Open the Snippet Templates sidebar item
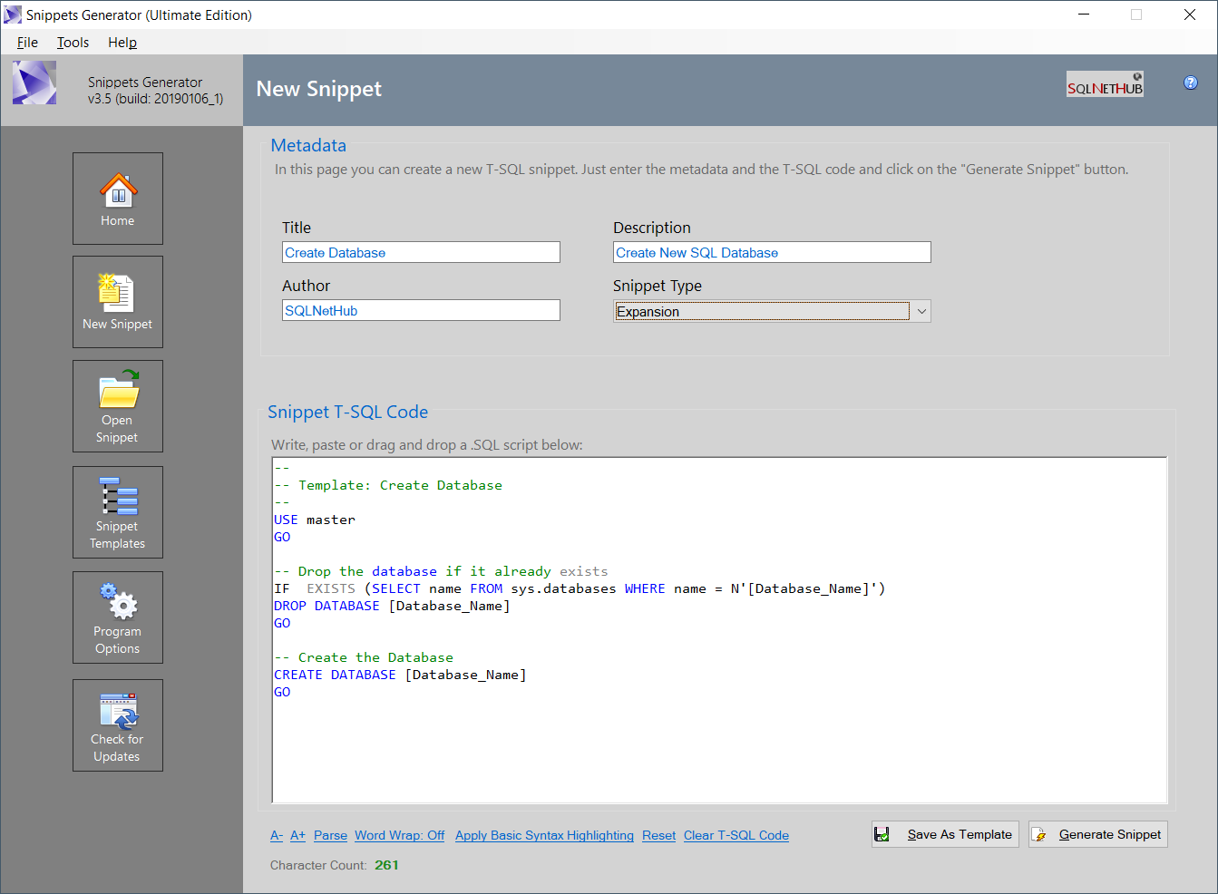The width and height of the screenshot is (1218, 894). coord(118,512)
